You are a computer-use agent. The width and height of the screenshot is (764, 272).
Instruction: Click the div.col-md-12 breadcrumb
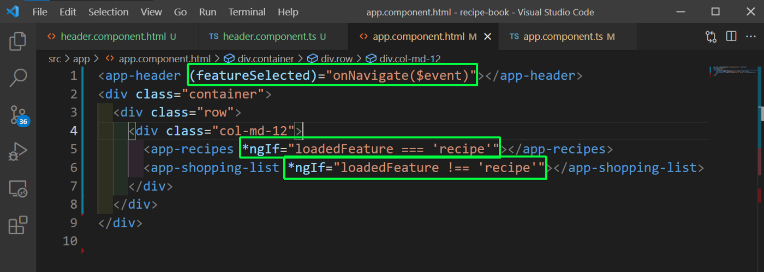tap(403, 58)
